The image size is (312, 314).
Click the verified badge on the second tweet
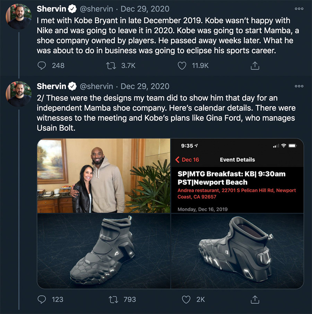tap(72, 86)
